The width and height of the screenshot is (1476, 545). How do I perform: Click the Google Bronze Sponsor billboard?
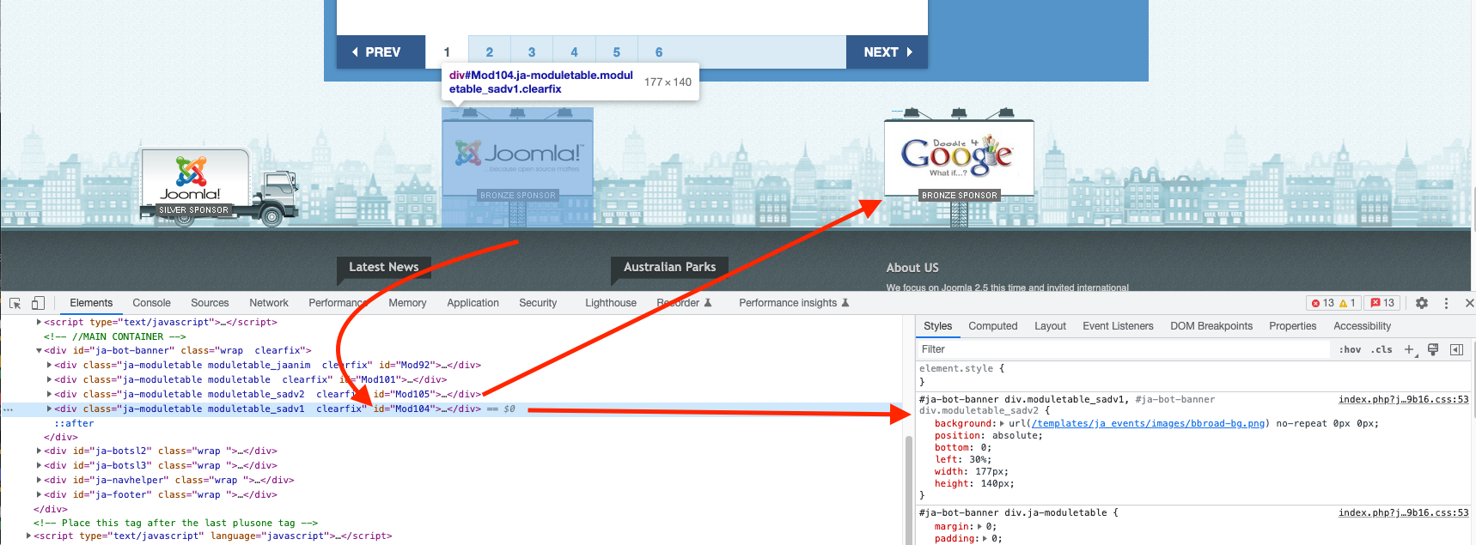[x=959, y=167]
